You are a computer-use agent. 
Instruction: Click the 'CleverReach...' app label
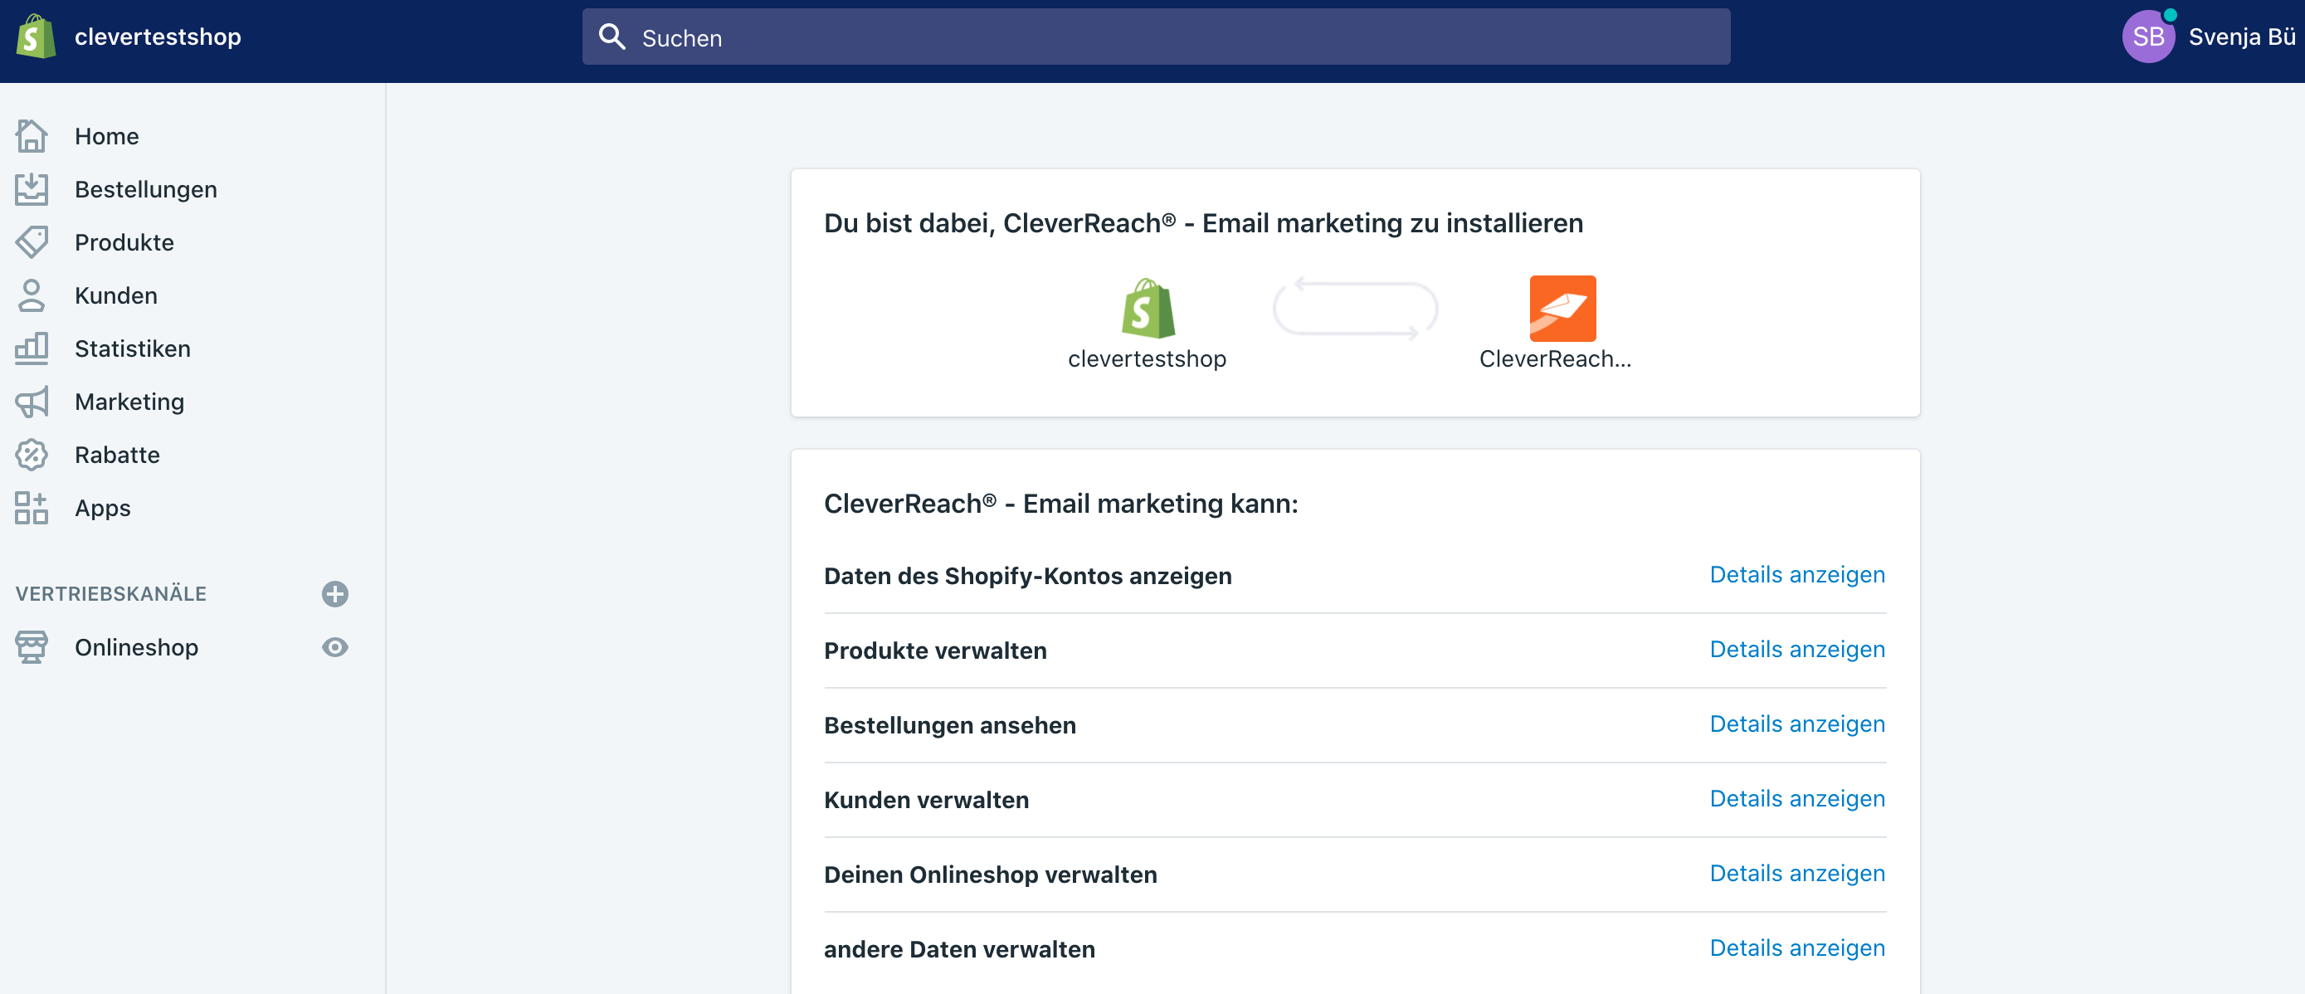click(1555, 358)
